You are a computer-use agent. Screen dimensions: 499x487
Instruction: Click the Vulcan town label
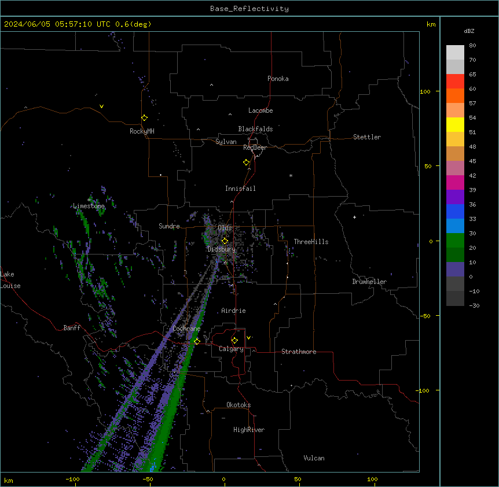(314, 458)
